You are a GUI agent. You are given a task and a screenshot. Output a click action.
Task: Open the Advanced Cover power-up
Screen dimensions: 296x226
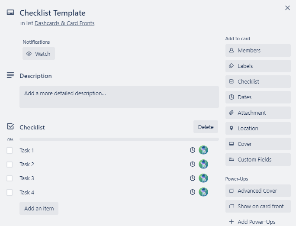(258, 191)
